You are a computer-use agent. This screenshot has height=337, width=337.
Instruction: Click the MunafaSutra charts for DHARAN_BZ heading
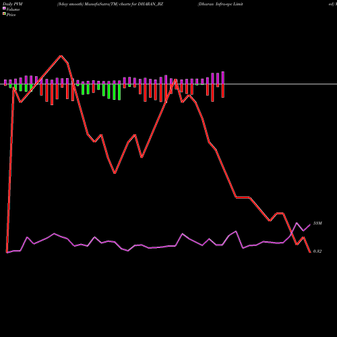(x=110, y=4)
